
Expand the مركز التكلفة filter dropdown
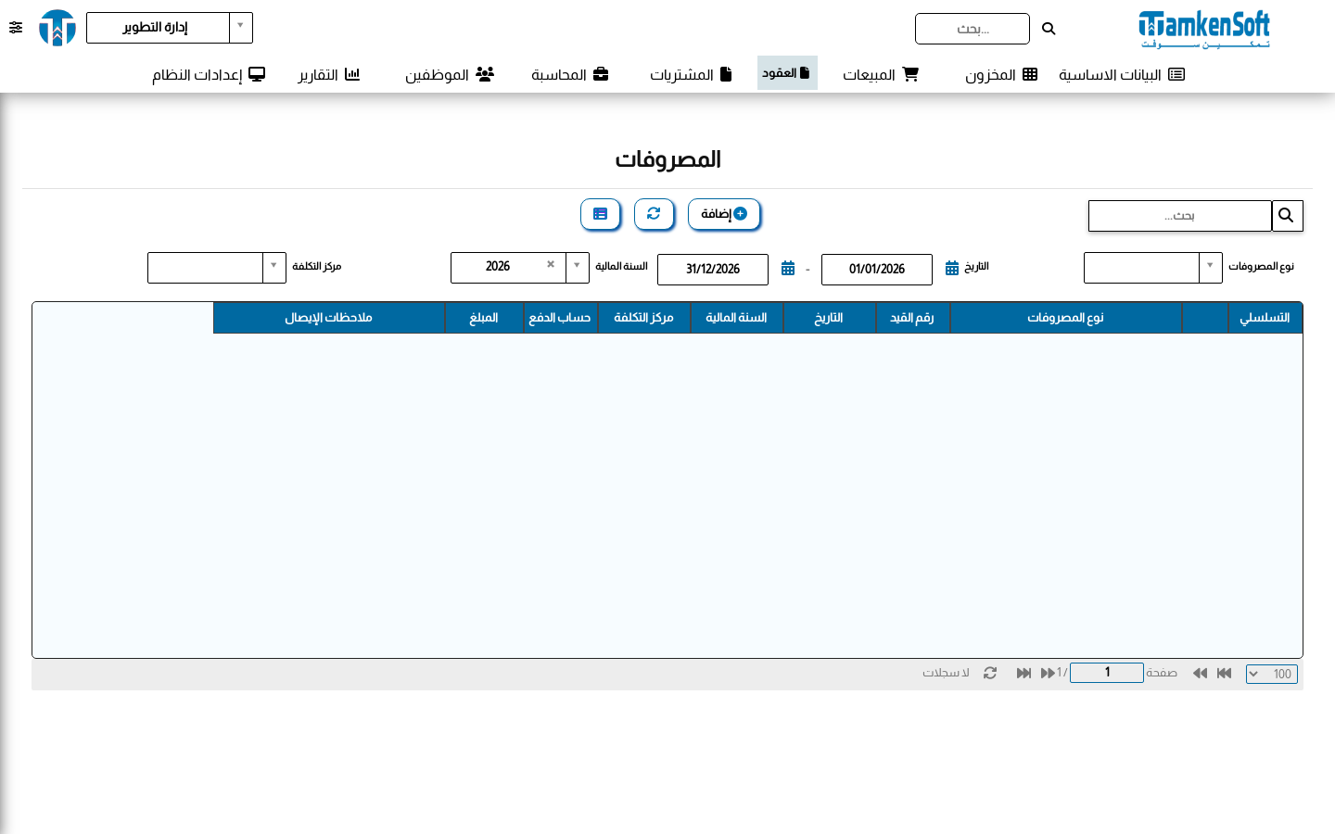click(274, 267)
